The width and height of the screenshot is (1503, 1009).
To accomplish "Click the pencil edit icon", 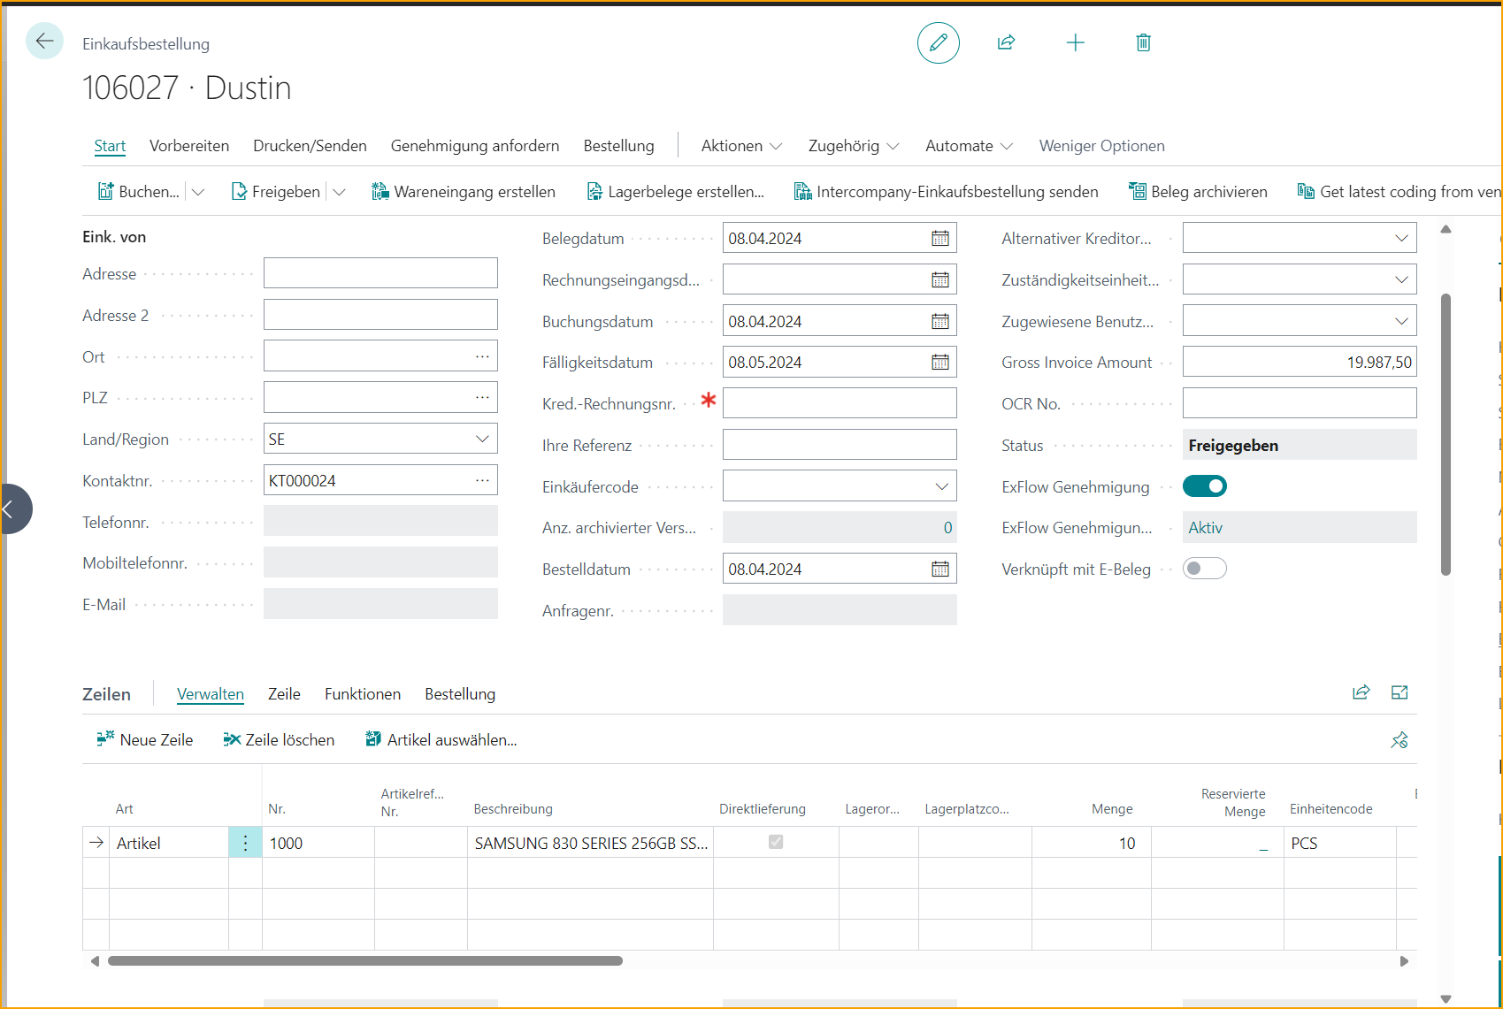I will (x=938, y=42).
